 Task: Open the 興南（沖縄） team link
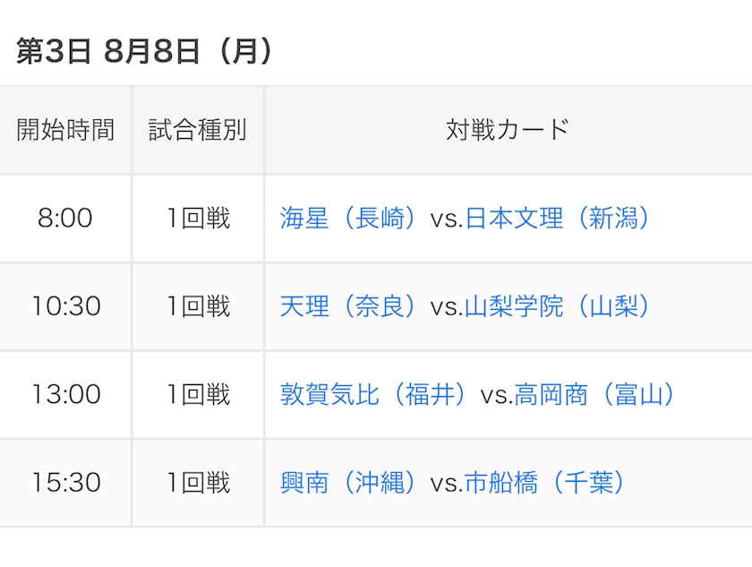348,483
